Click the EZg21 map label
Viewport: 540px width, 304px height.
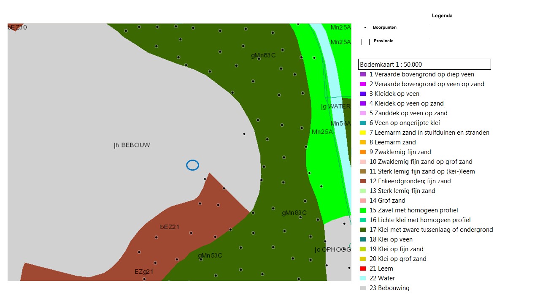(144, 271)
